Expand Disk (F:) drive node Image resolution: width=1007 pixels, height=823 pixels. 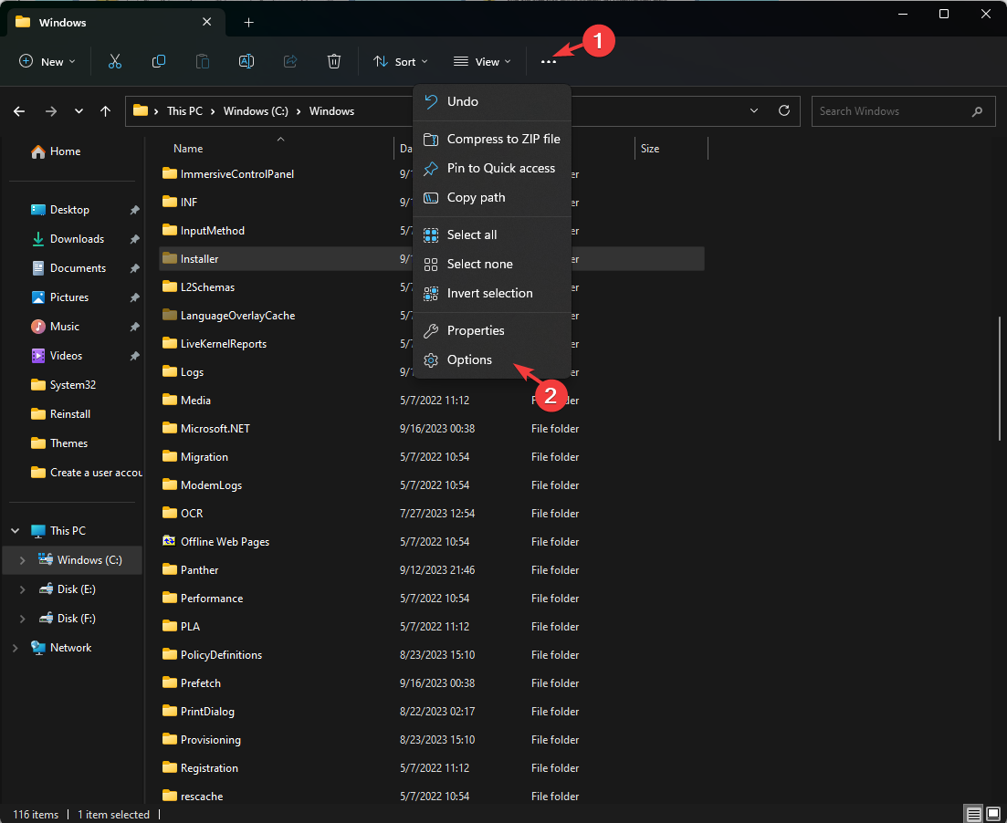coord(23,619)
